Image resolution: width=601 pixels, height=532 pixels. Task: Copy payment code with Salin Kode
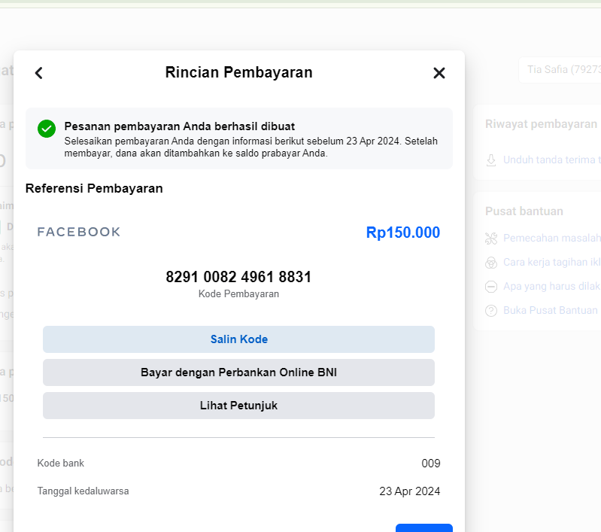coord(238,339)
